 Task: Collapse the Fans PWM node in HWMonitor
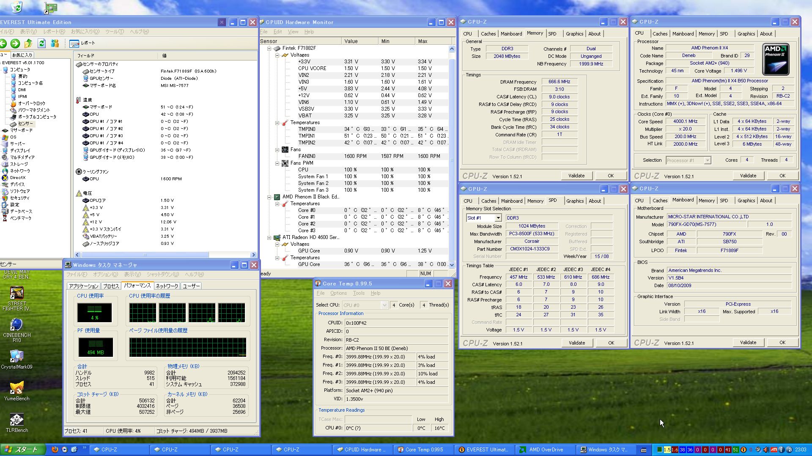[277, 163]
